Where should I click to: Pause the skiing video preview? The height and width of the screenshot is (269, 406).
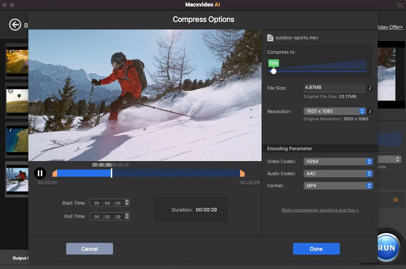pos(40,173)
